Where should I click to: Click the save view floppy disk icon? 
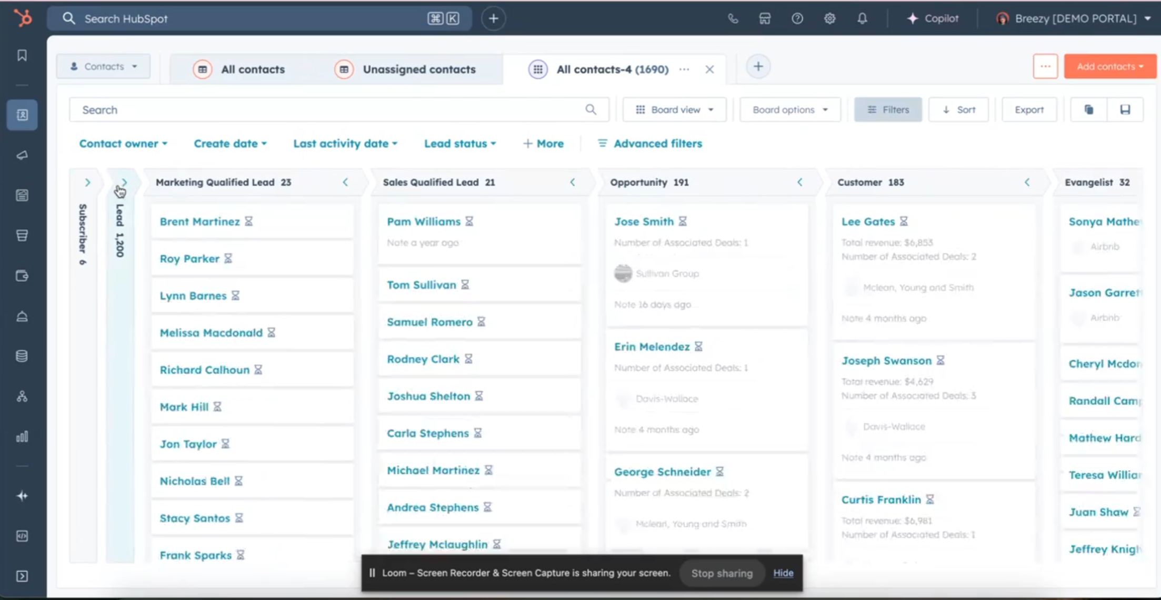(1125, 109)
